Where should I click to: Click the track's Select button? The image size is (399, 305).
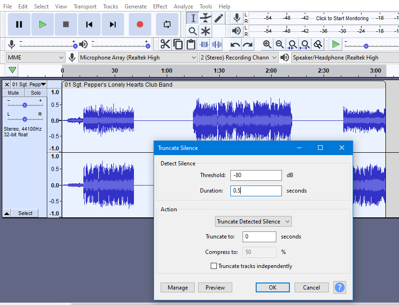(25, 213)
